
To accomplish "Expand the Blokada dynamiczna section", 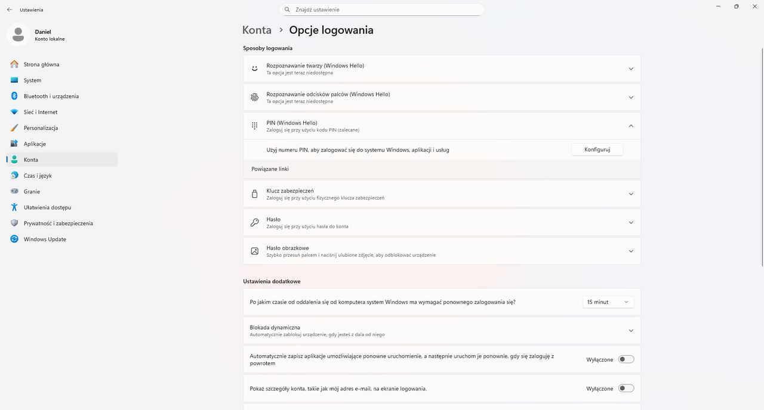I will point(631,331).
